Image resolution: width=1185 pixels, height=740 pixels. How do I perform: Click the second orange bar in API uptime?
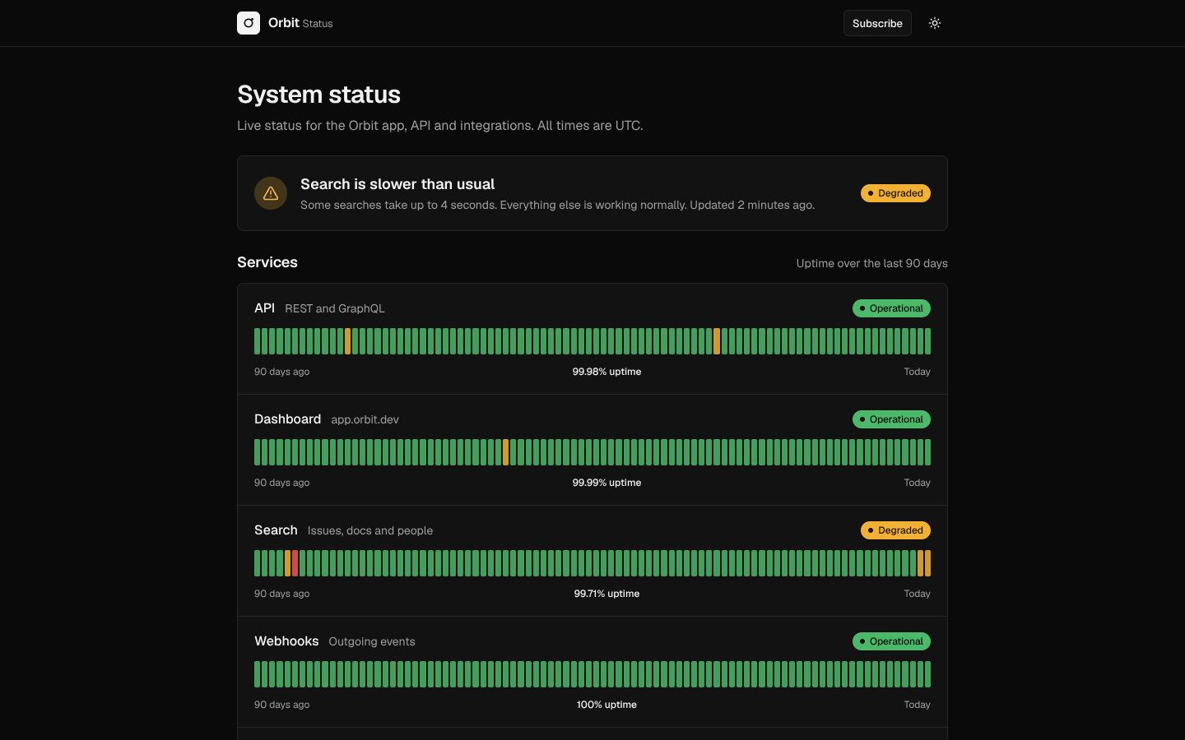(x=717, y=341)
